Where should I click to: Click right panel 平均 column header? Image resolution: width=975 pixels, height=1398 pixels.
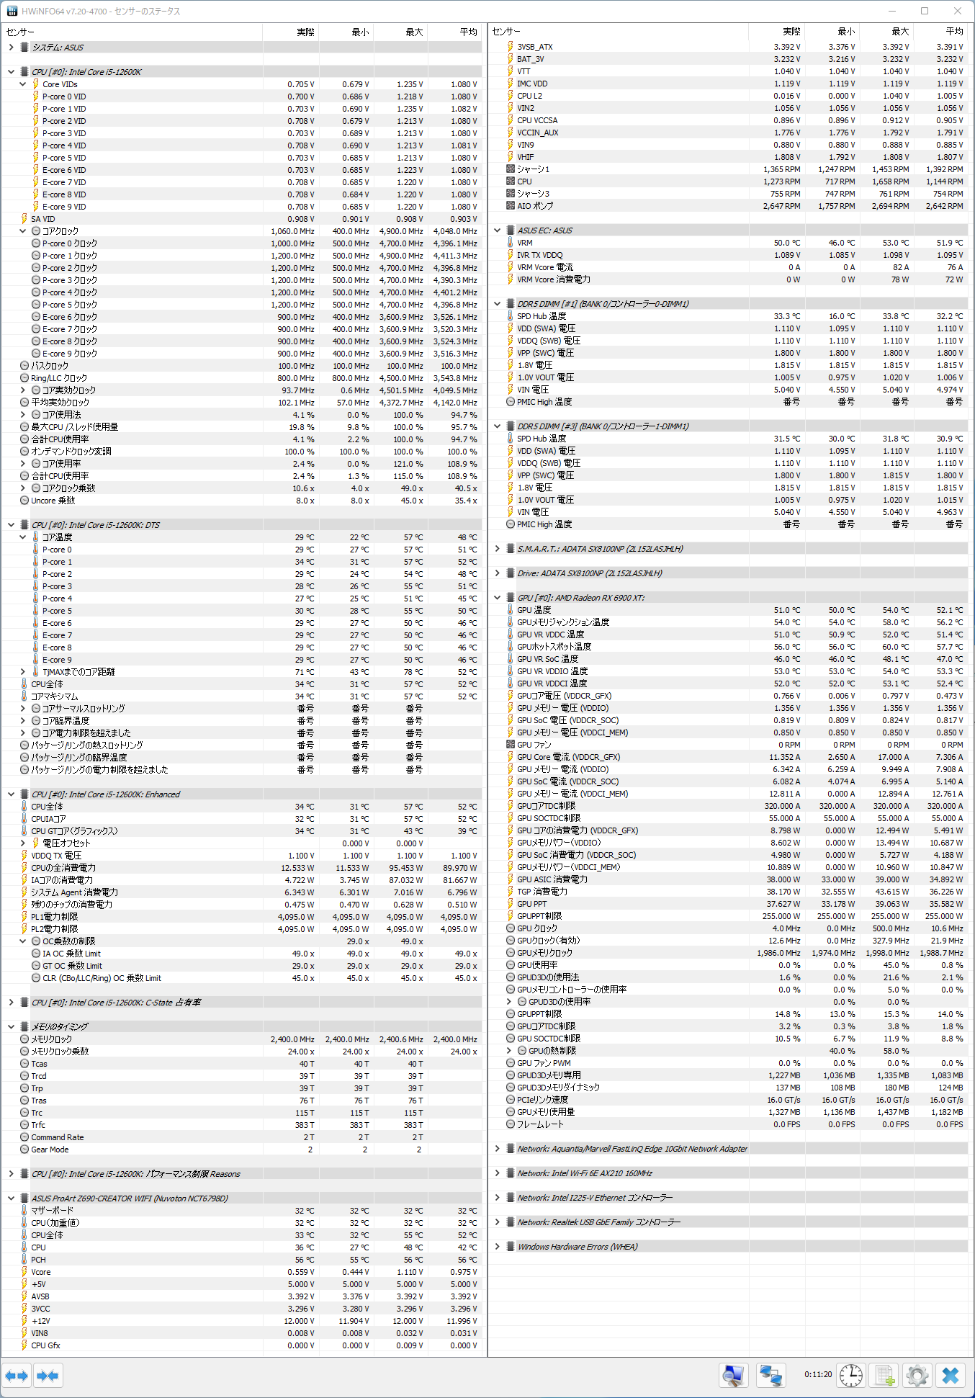click(x=940, y=32)
